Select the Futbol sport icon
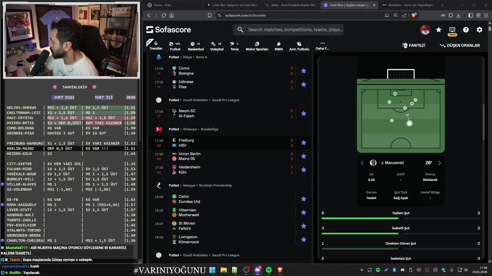This screenshot has height=276, width=492. click(175, 46)
